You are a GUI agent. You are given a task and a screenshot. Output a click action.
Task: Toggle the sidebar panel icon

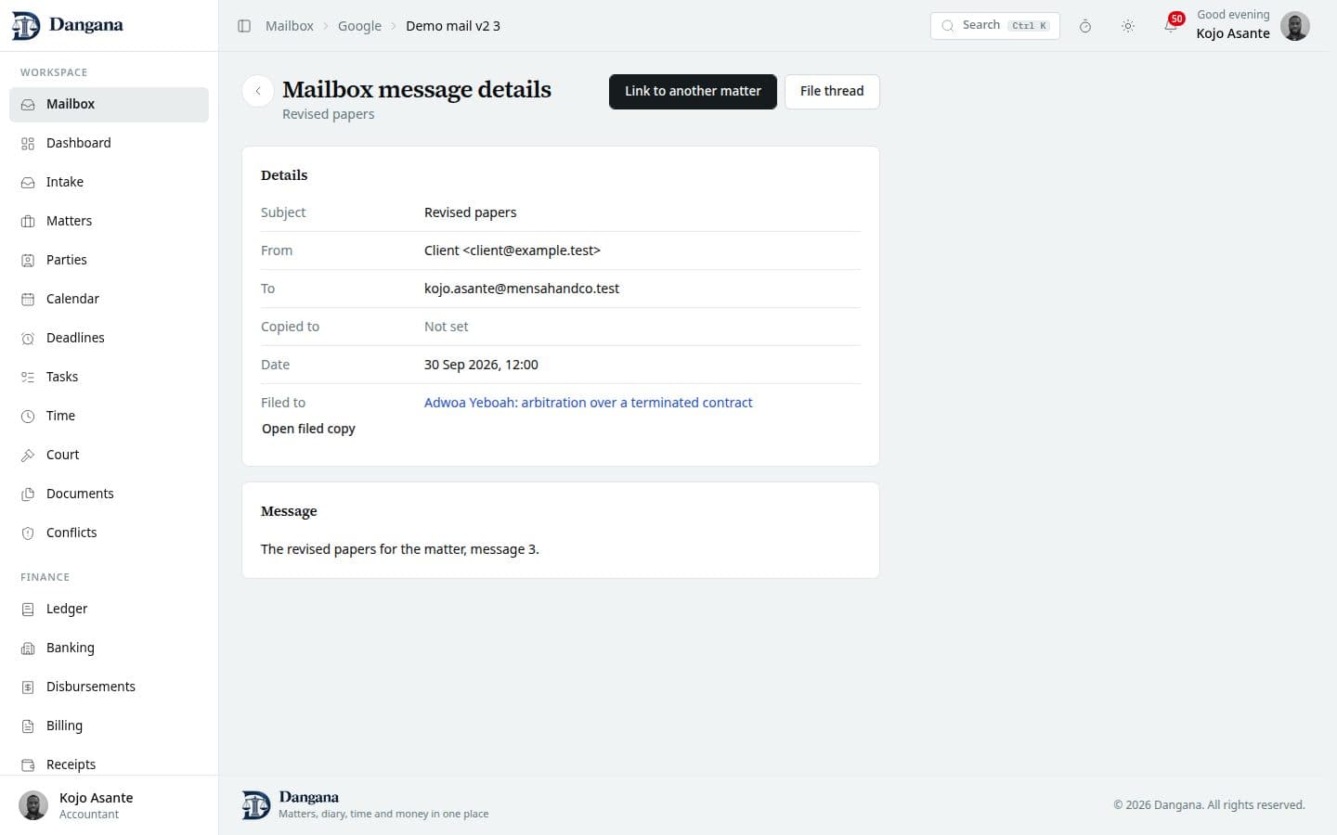tap(244, 26)
